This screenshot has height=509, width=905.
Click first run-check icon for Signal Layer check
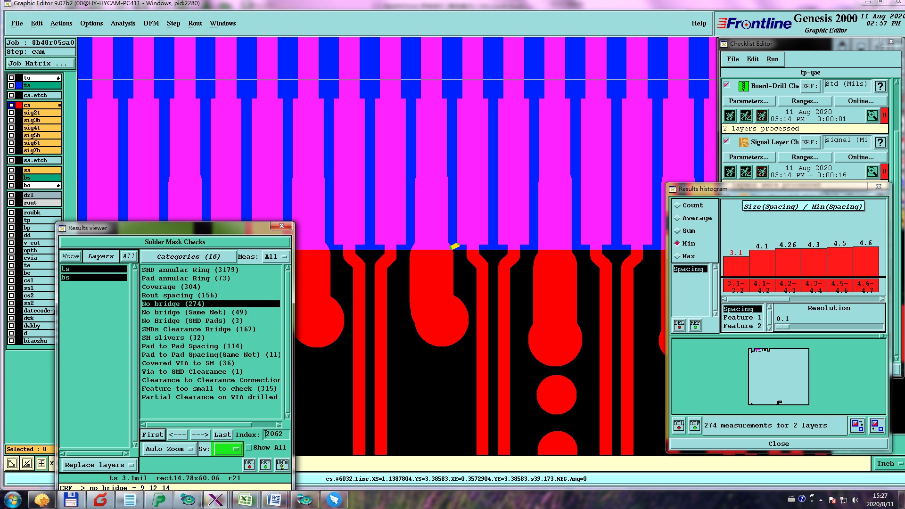pos(730,172)
